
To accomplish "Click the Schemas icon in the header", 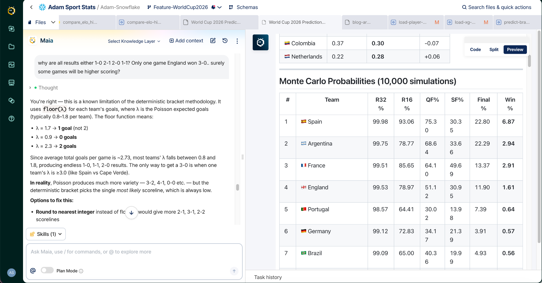I will point(231,7).
